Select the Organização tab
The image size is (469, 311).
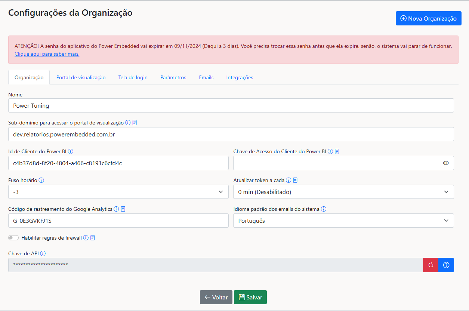click(29, 77)
